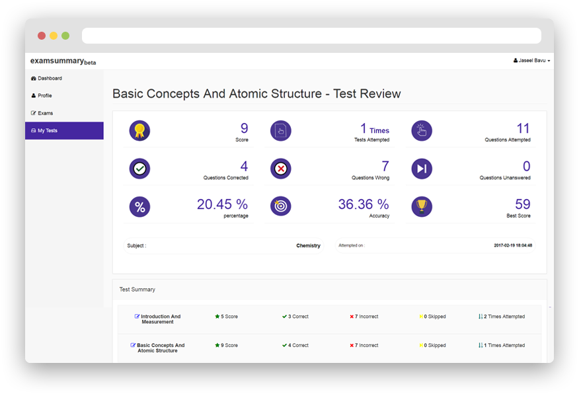
Task: Open the Profile page
Action: click(x=45, y=95)
